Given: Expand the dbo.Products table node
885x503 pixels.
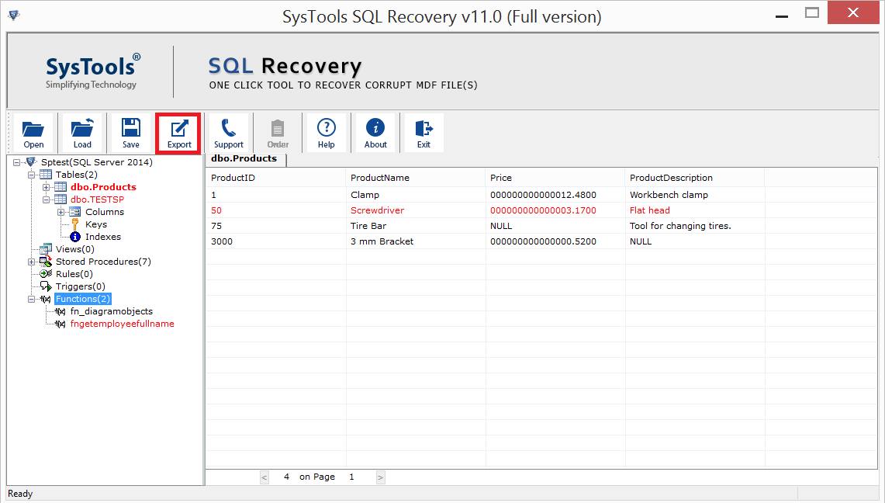Looking at the screenshot, I should [47, 187].
